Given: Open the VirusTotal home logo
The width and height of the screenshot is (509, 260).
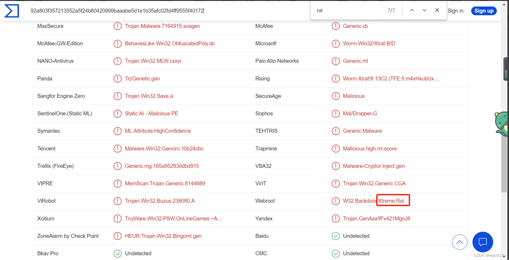Looking at the screenshot, I should point(11,11).
